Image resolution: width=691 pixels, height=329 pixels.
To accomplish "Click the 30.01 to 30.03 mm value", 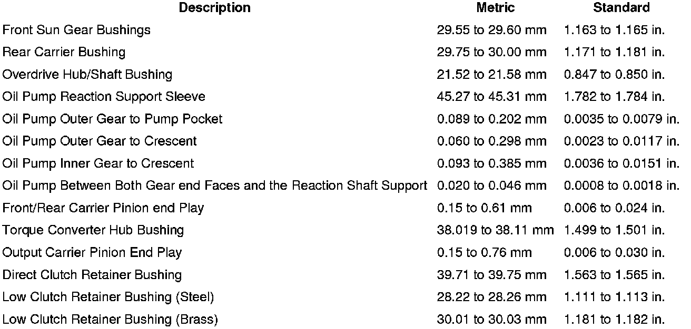I will [x=491, y=319].
